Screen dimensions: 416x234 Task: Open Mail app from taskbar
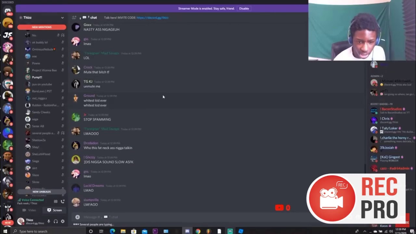144,231
